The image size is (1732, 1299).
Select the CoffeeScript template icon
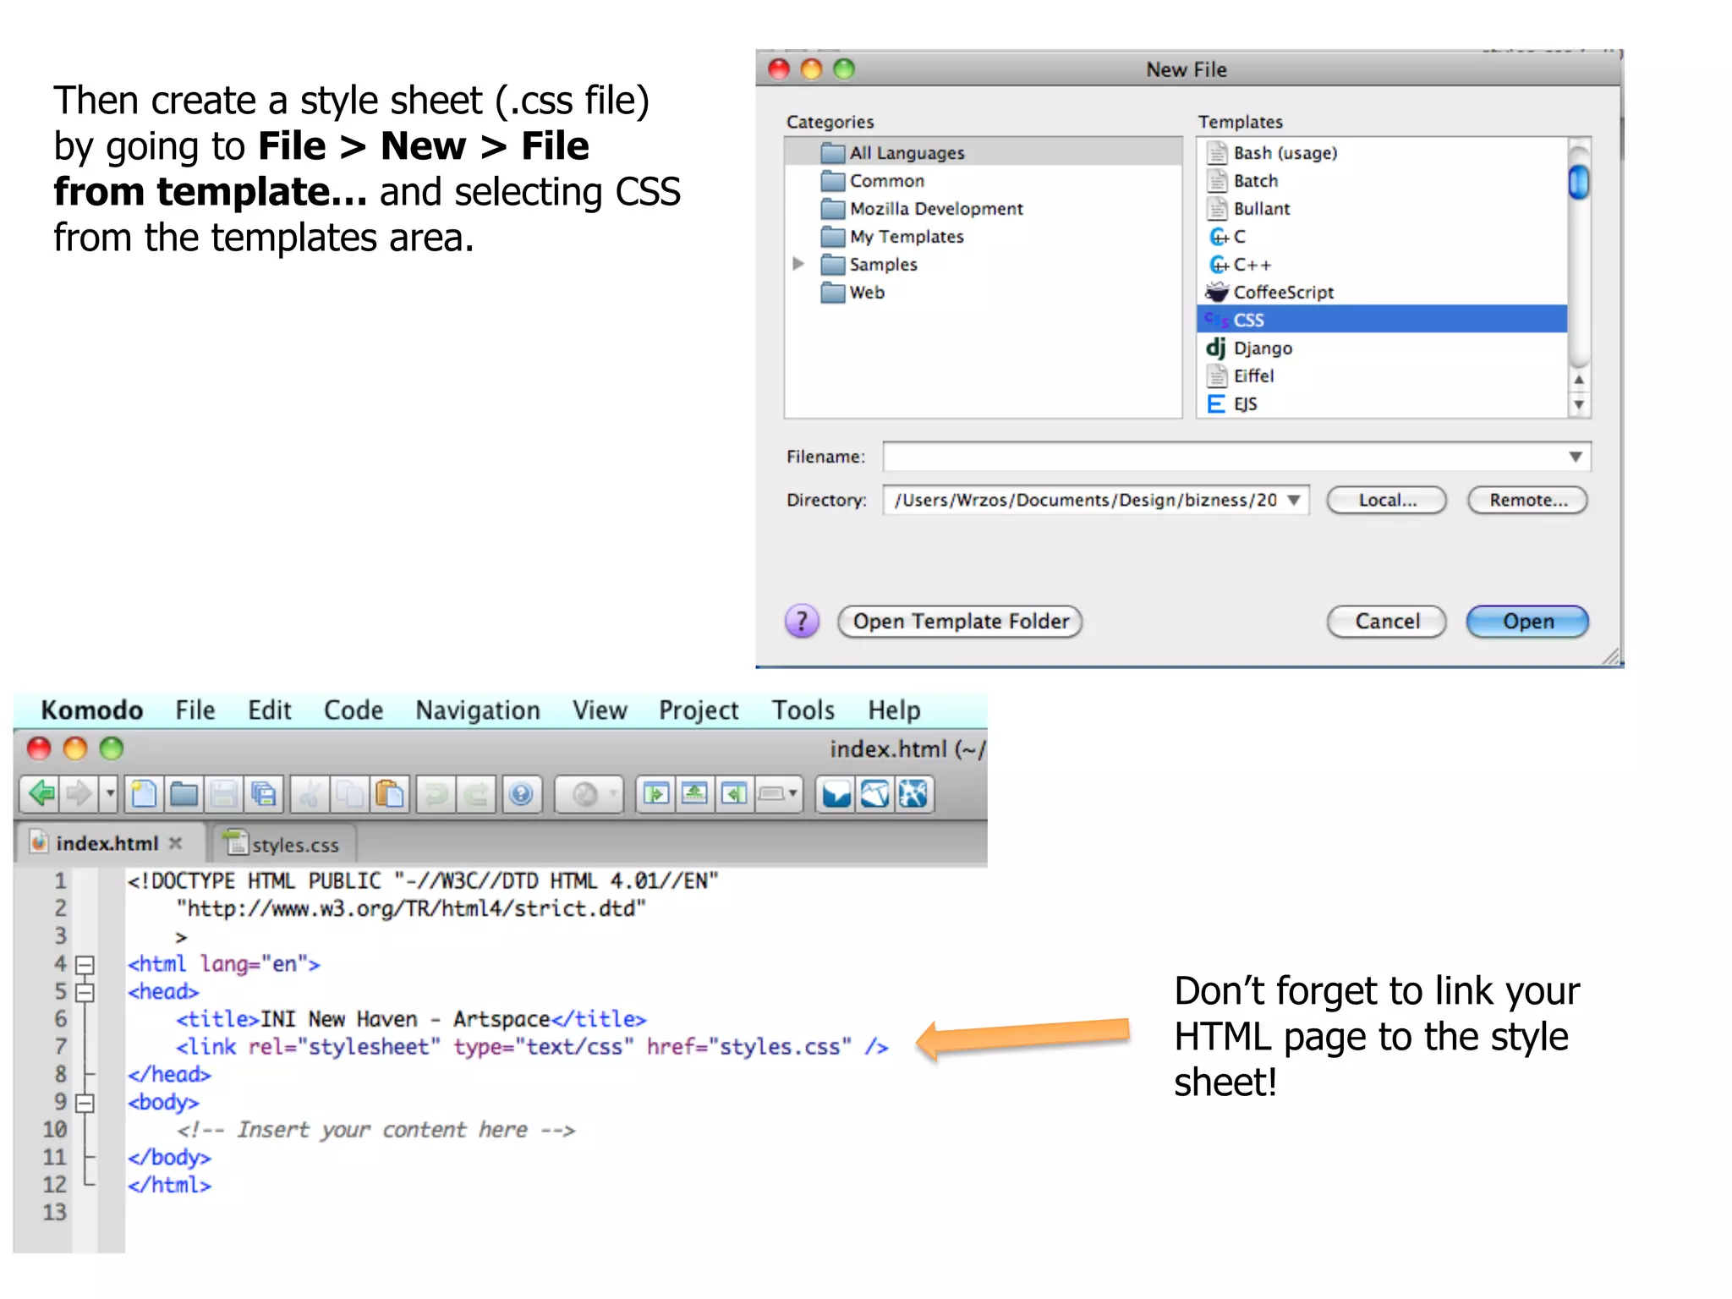point(1217,292)
